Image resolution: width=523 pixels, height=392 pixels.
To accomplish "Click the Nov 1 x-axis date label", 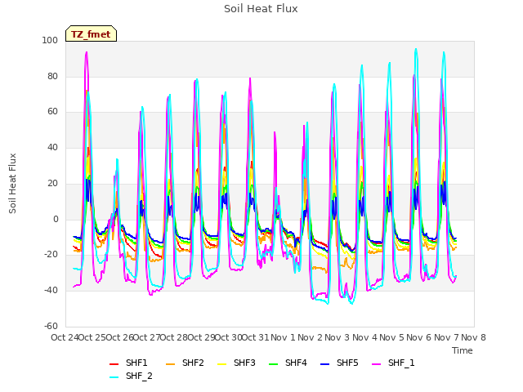I will pyautogui.click(x=283, y=337).
